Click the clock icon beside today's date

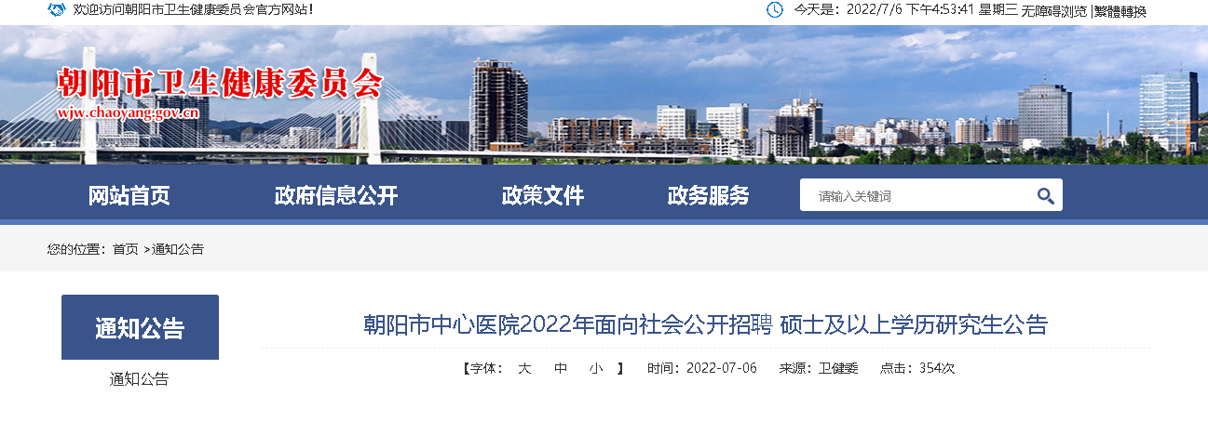[x=774, y=10]
